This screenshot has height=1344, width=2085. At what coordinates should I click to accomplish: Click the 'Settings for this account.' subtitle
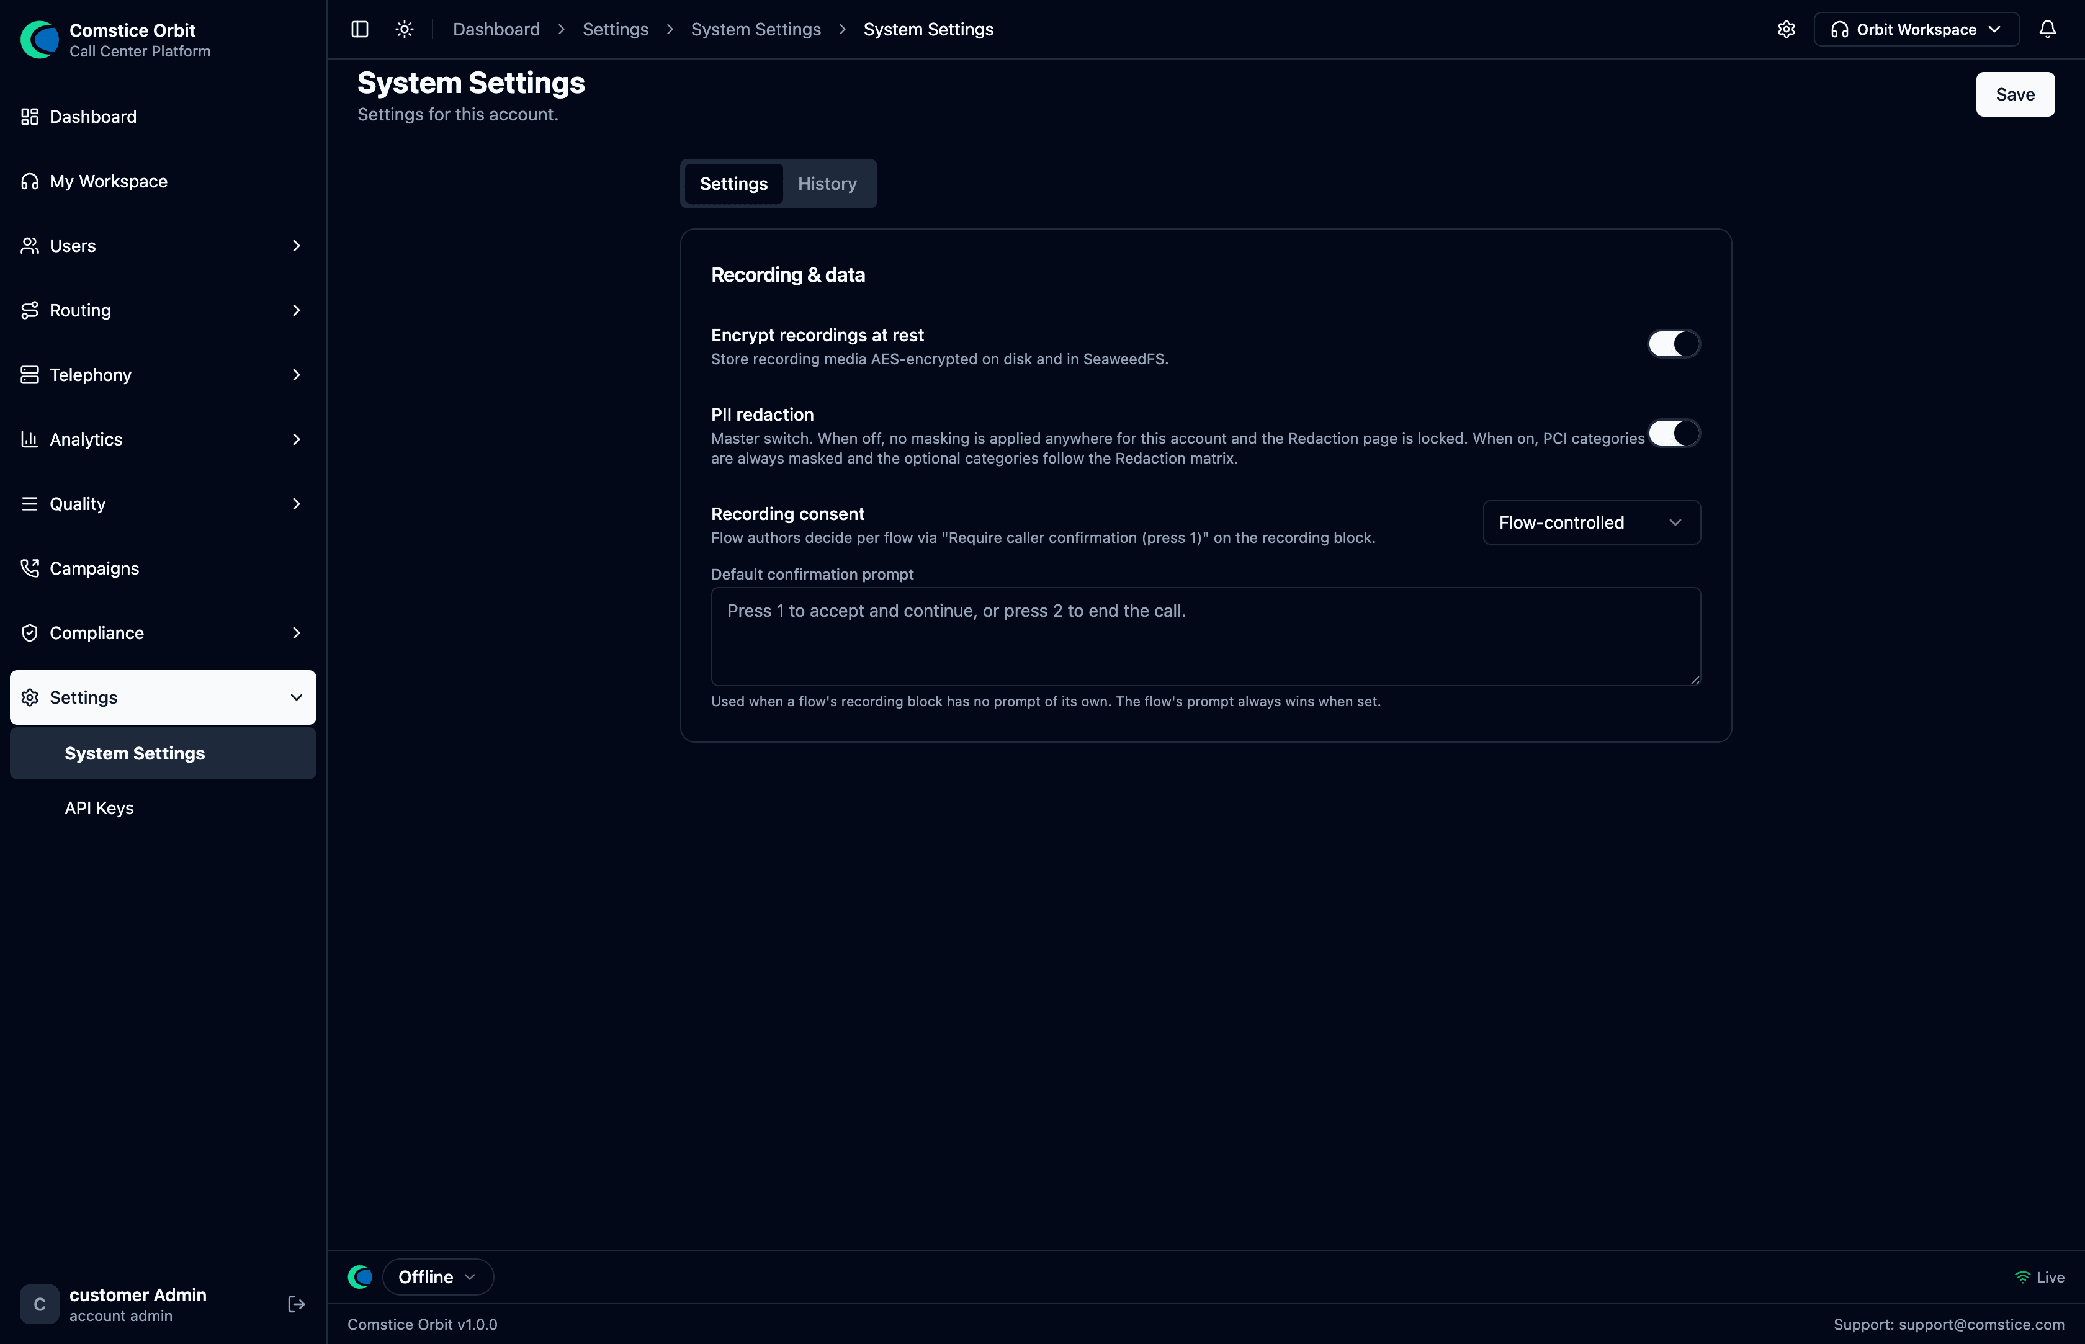457,114
